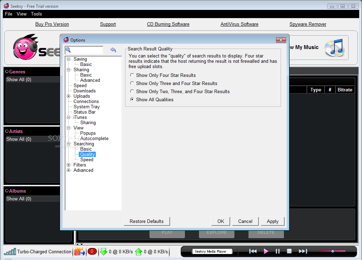
Task: Open the AntiVirus Software link
Action: [x=239, y=24]
